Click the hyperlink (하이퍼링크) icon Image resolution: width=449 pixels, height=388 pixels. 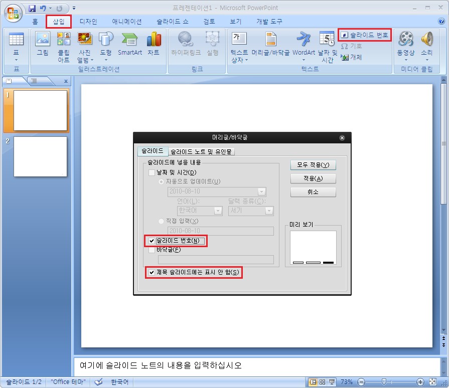coord(186,39)
